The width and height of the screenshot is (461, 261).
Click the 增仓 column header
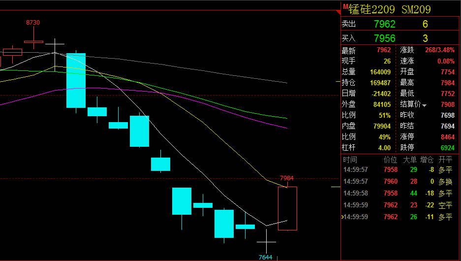click(x=427, y=160)
